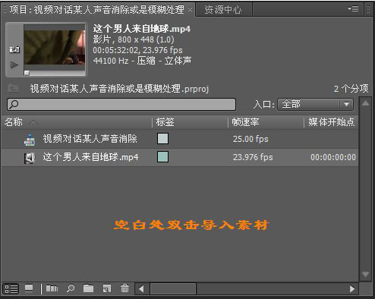
Task: Click the horizontal scrollbar thumb
Action: click(x=173, y=288)
